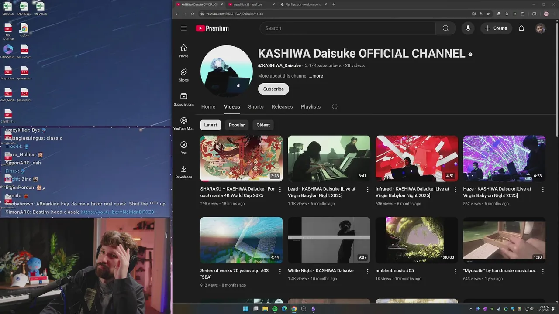Open the account avatar menu

[540, 28]
